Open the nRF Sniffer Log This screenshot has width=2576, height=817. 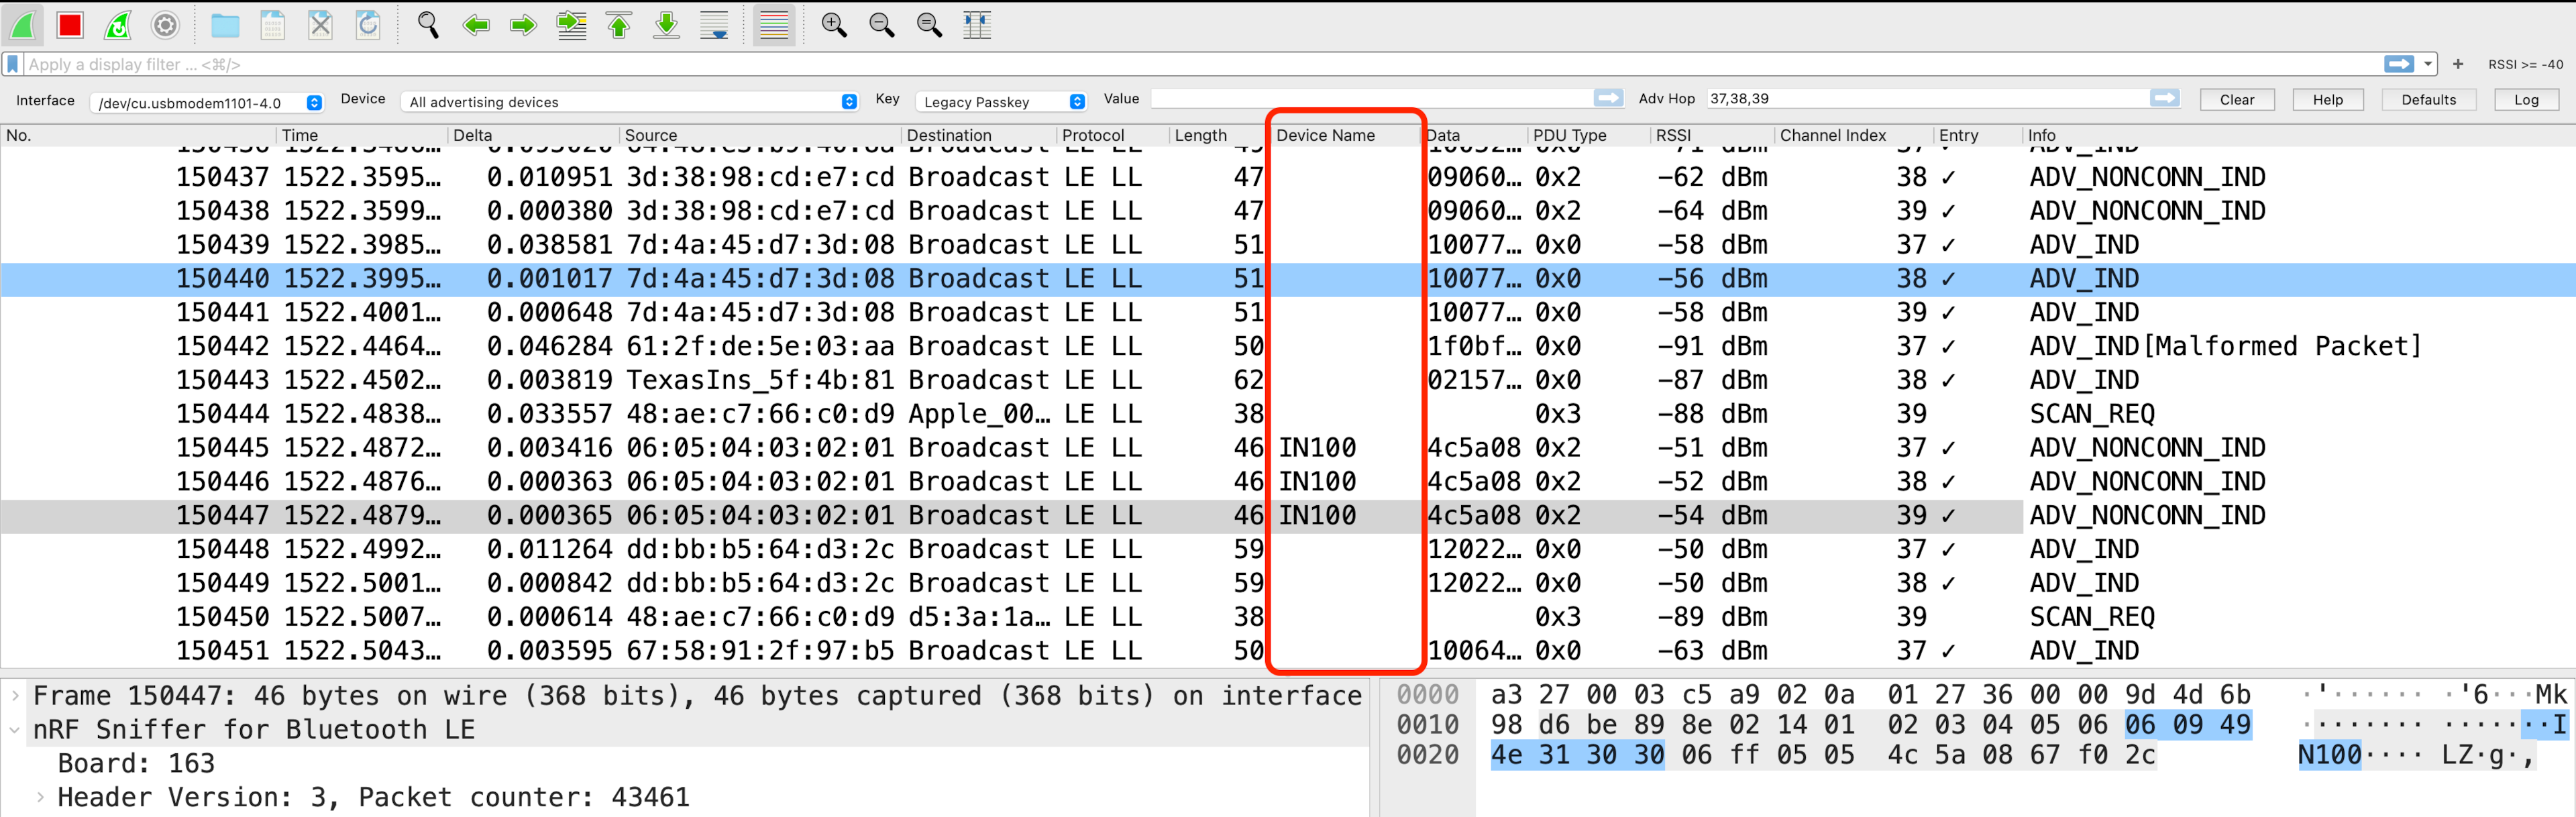click(2526, 99)
